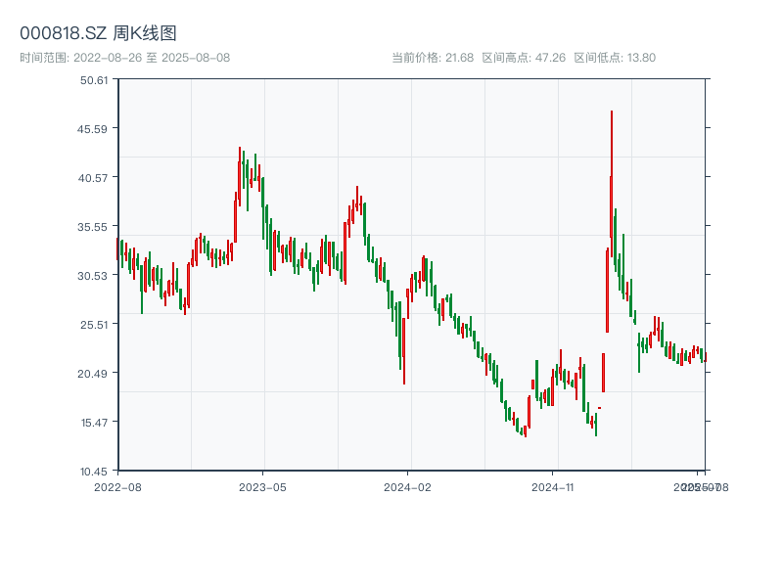This screenshot has width=783, height=587.
Task: Click the 25.51 y-axis label
Action: tap(94, 325)
